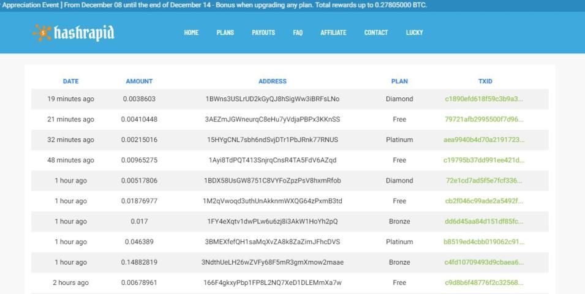Click transaction link c4fd10709493d9cbaea6

[x=485, y=262]
